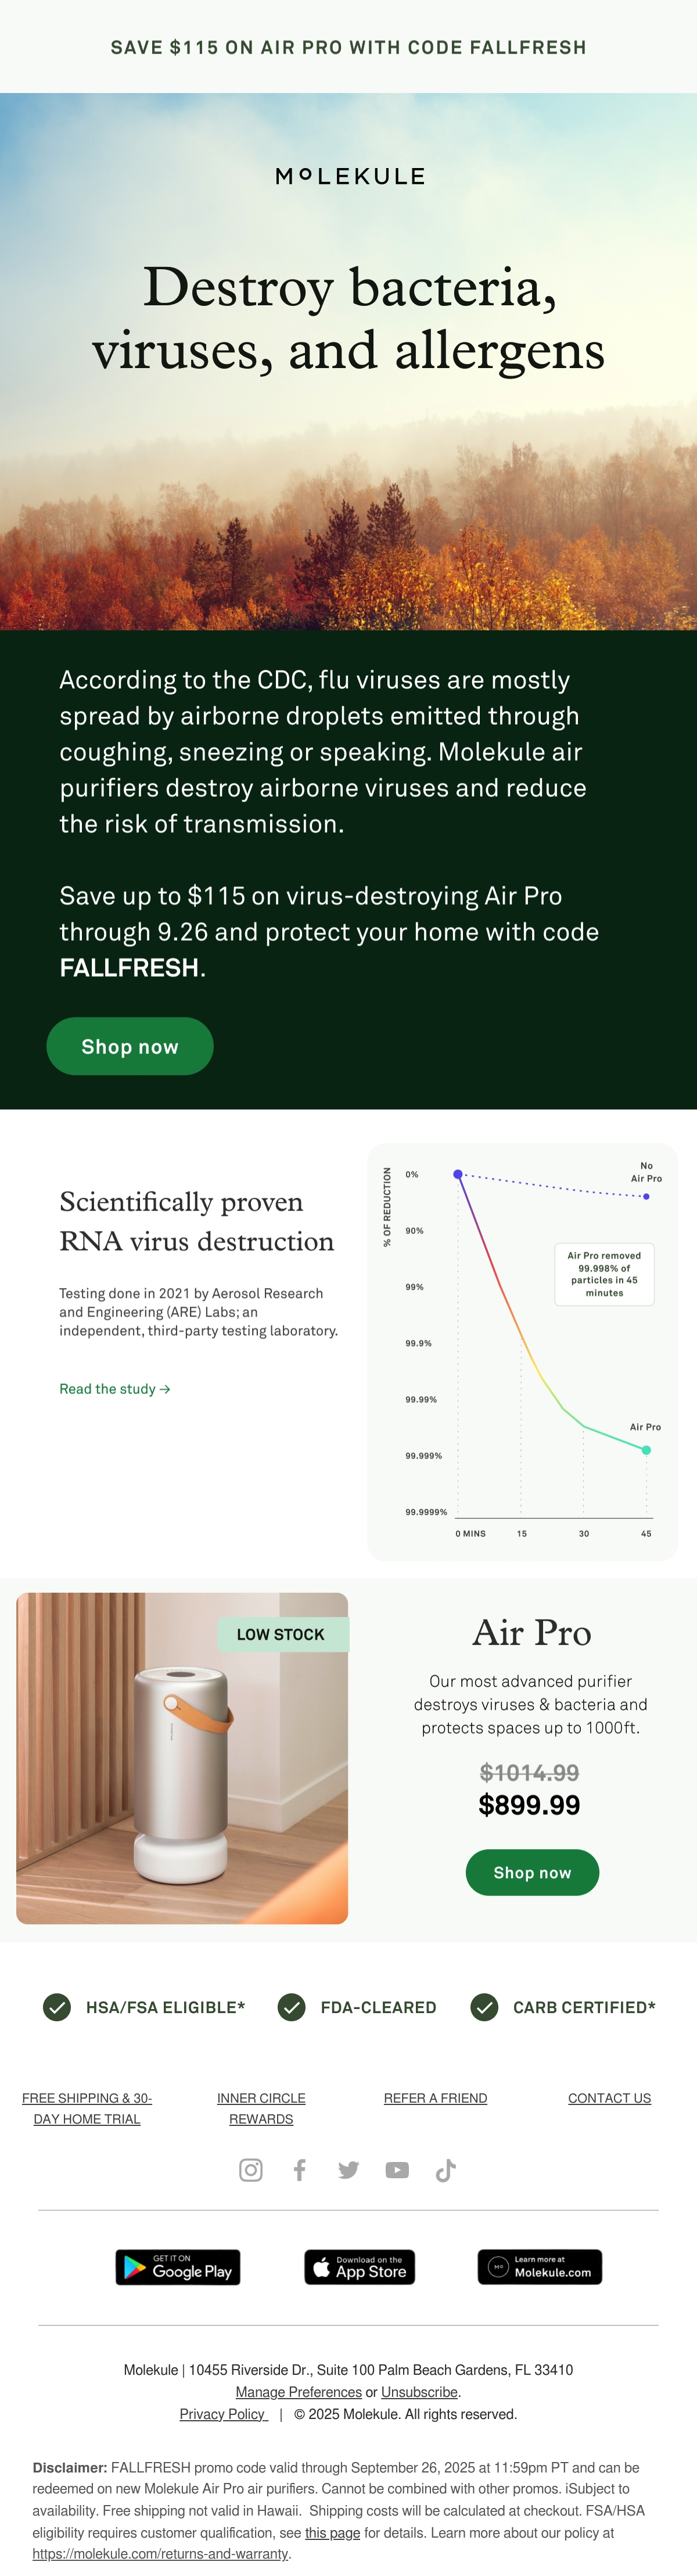This screenshot has width=697, height=2576.
Task: Open the TikTok social icon
Action: tap(445, 2169)
